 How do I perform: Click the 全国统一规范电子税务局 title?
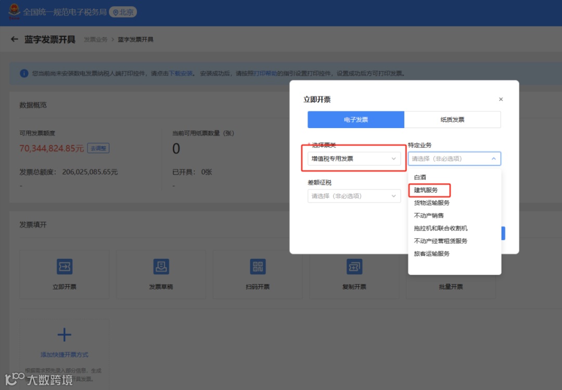click(65, 12)
